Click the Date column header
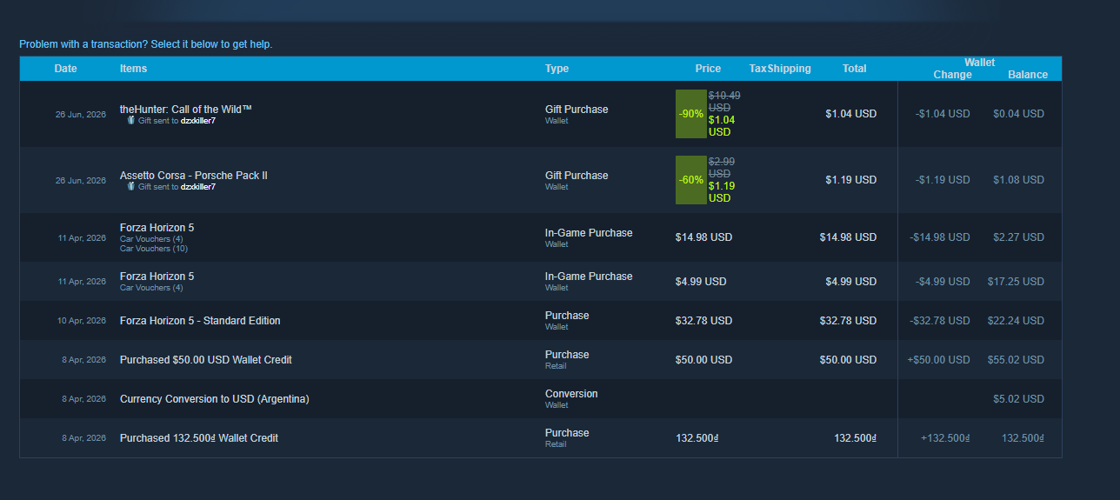1120x500 pixels. click(x=65, y=69)
